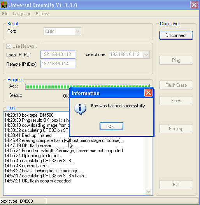Click 'Box was flashed successfully' message text

[x=118, y=106]
